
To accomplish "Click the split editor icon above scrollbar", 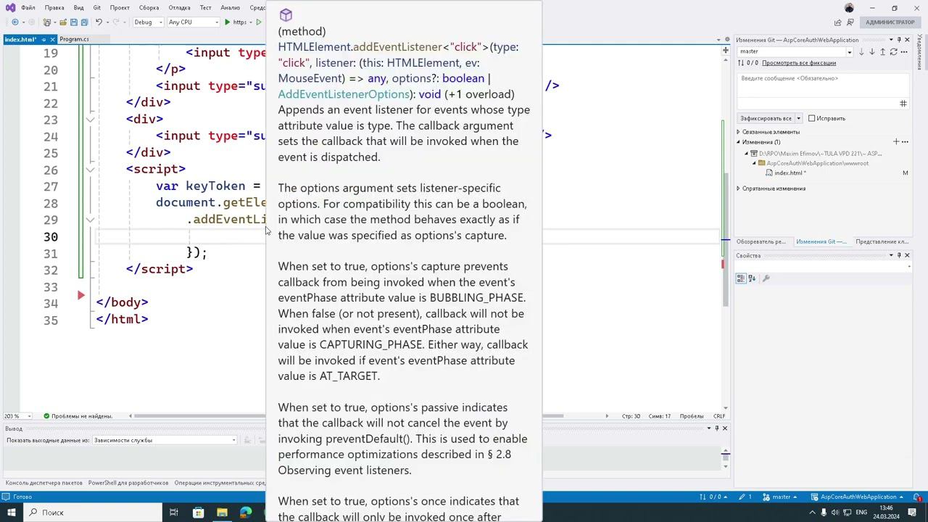I will pos(725,50).
